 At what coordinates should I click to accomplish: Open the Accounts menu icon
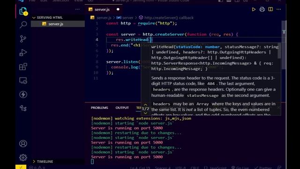[23, 144]
